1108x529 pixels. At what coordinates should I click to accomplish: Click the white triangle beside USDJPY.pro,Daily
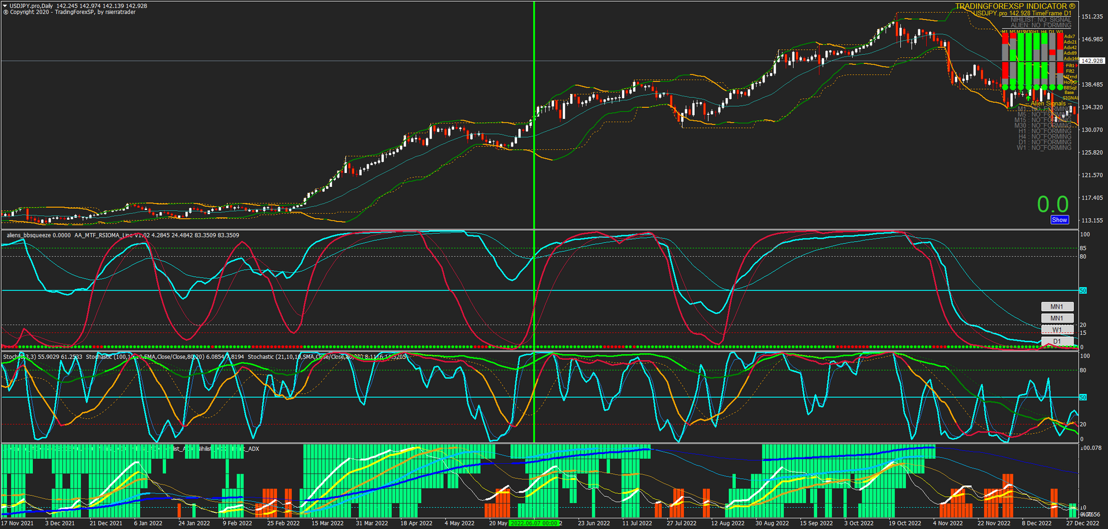[5, 6]
